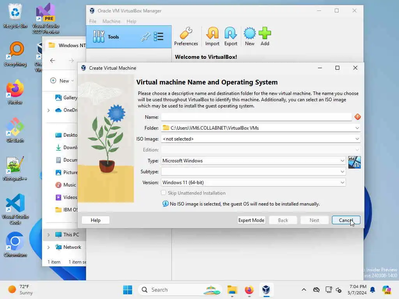The height and width of the screenshot is (299, 399).
Task: Cancel the Create Virtual Machine dialog
Action: (346, 220)
